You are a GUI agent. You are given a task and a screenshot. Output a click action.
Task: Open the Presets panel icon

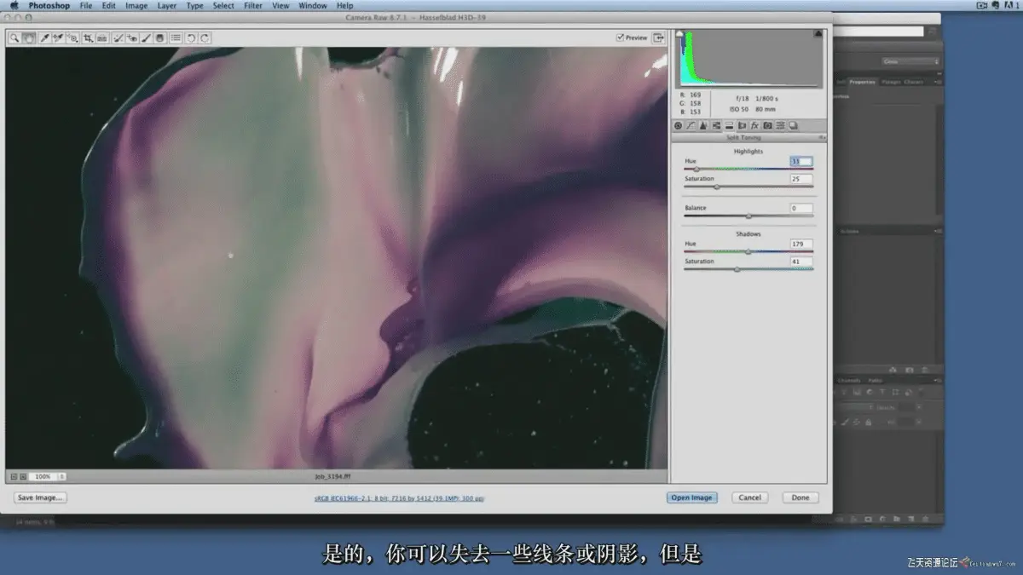click(x=780, y=125)
